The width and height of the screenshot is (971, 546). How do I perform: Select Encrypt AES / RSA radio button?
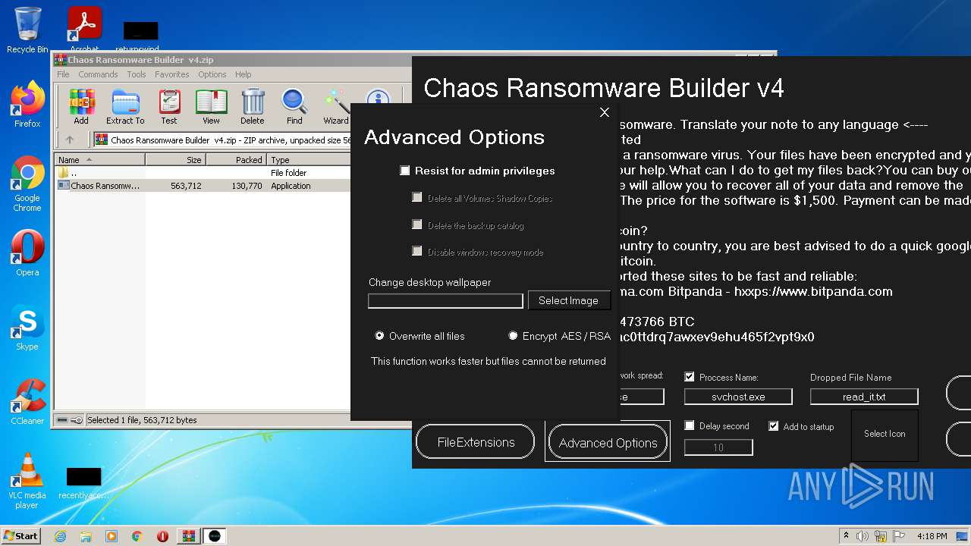click(x=513, y=335)
